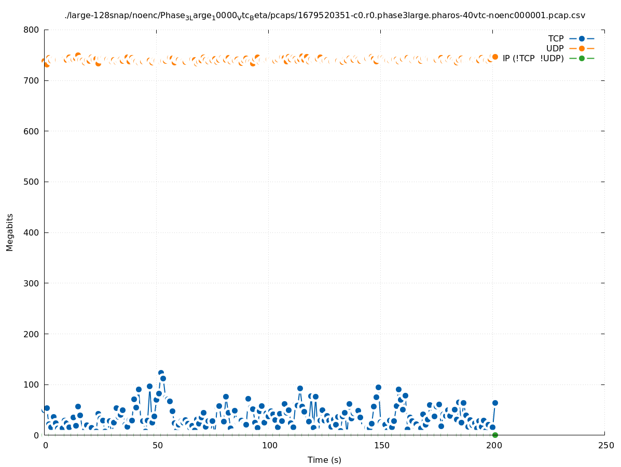This screenshot has width=621, height=467.
Task: Select the TCP legend label
Action: pyautogui.click(x=556, y=38)
